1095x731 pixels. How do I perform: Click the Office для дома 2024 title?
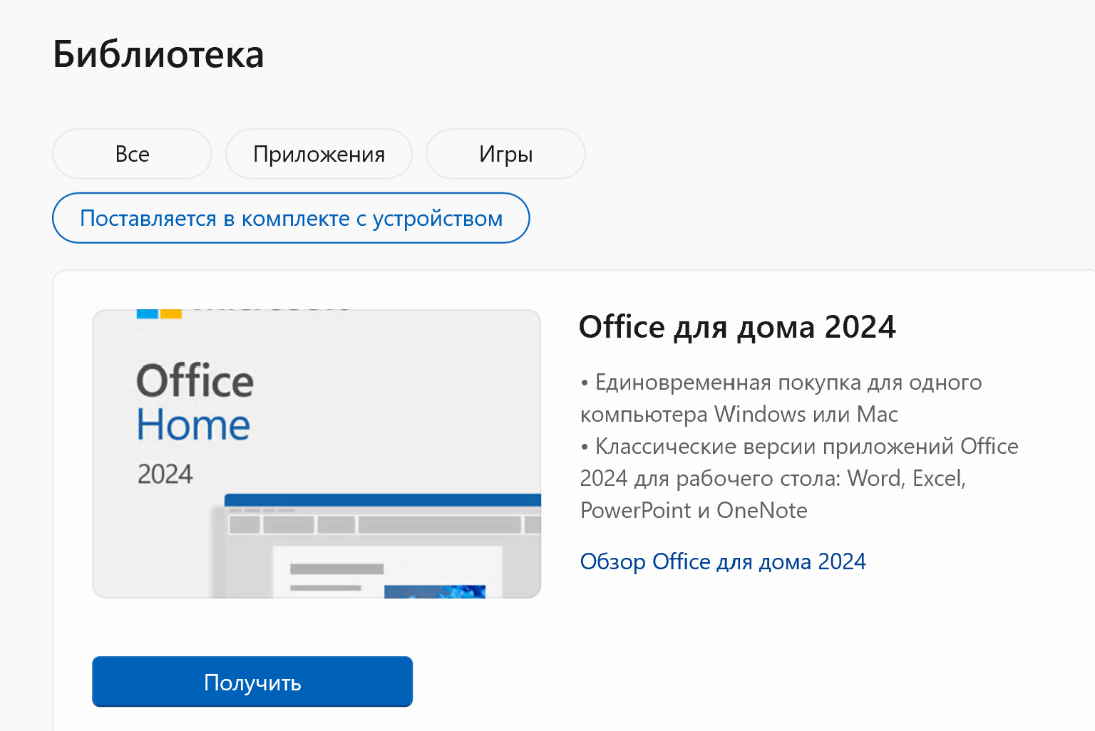(737, 327)
